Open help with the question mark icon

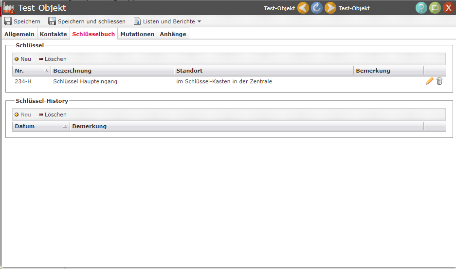(421, 8)
